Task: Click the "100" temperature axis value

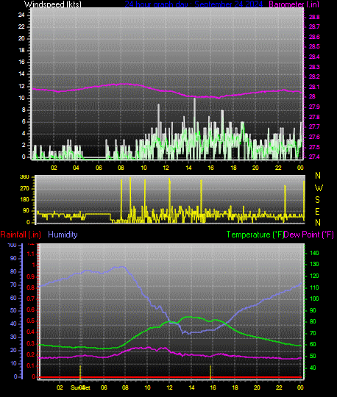Action: pyautogui.click(x=314, y=298)
